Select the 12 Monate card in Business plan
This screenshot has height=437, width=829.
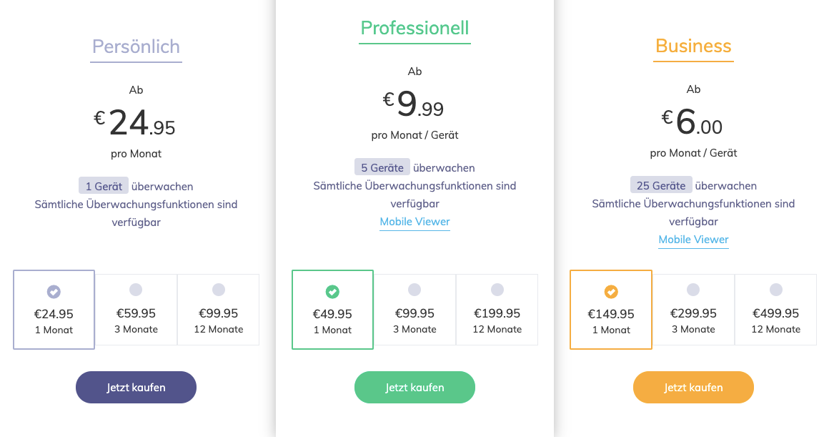775,310
